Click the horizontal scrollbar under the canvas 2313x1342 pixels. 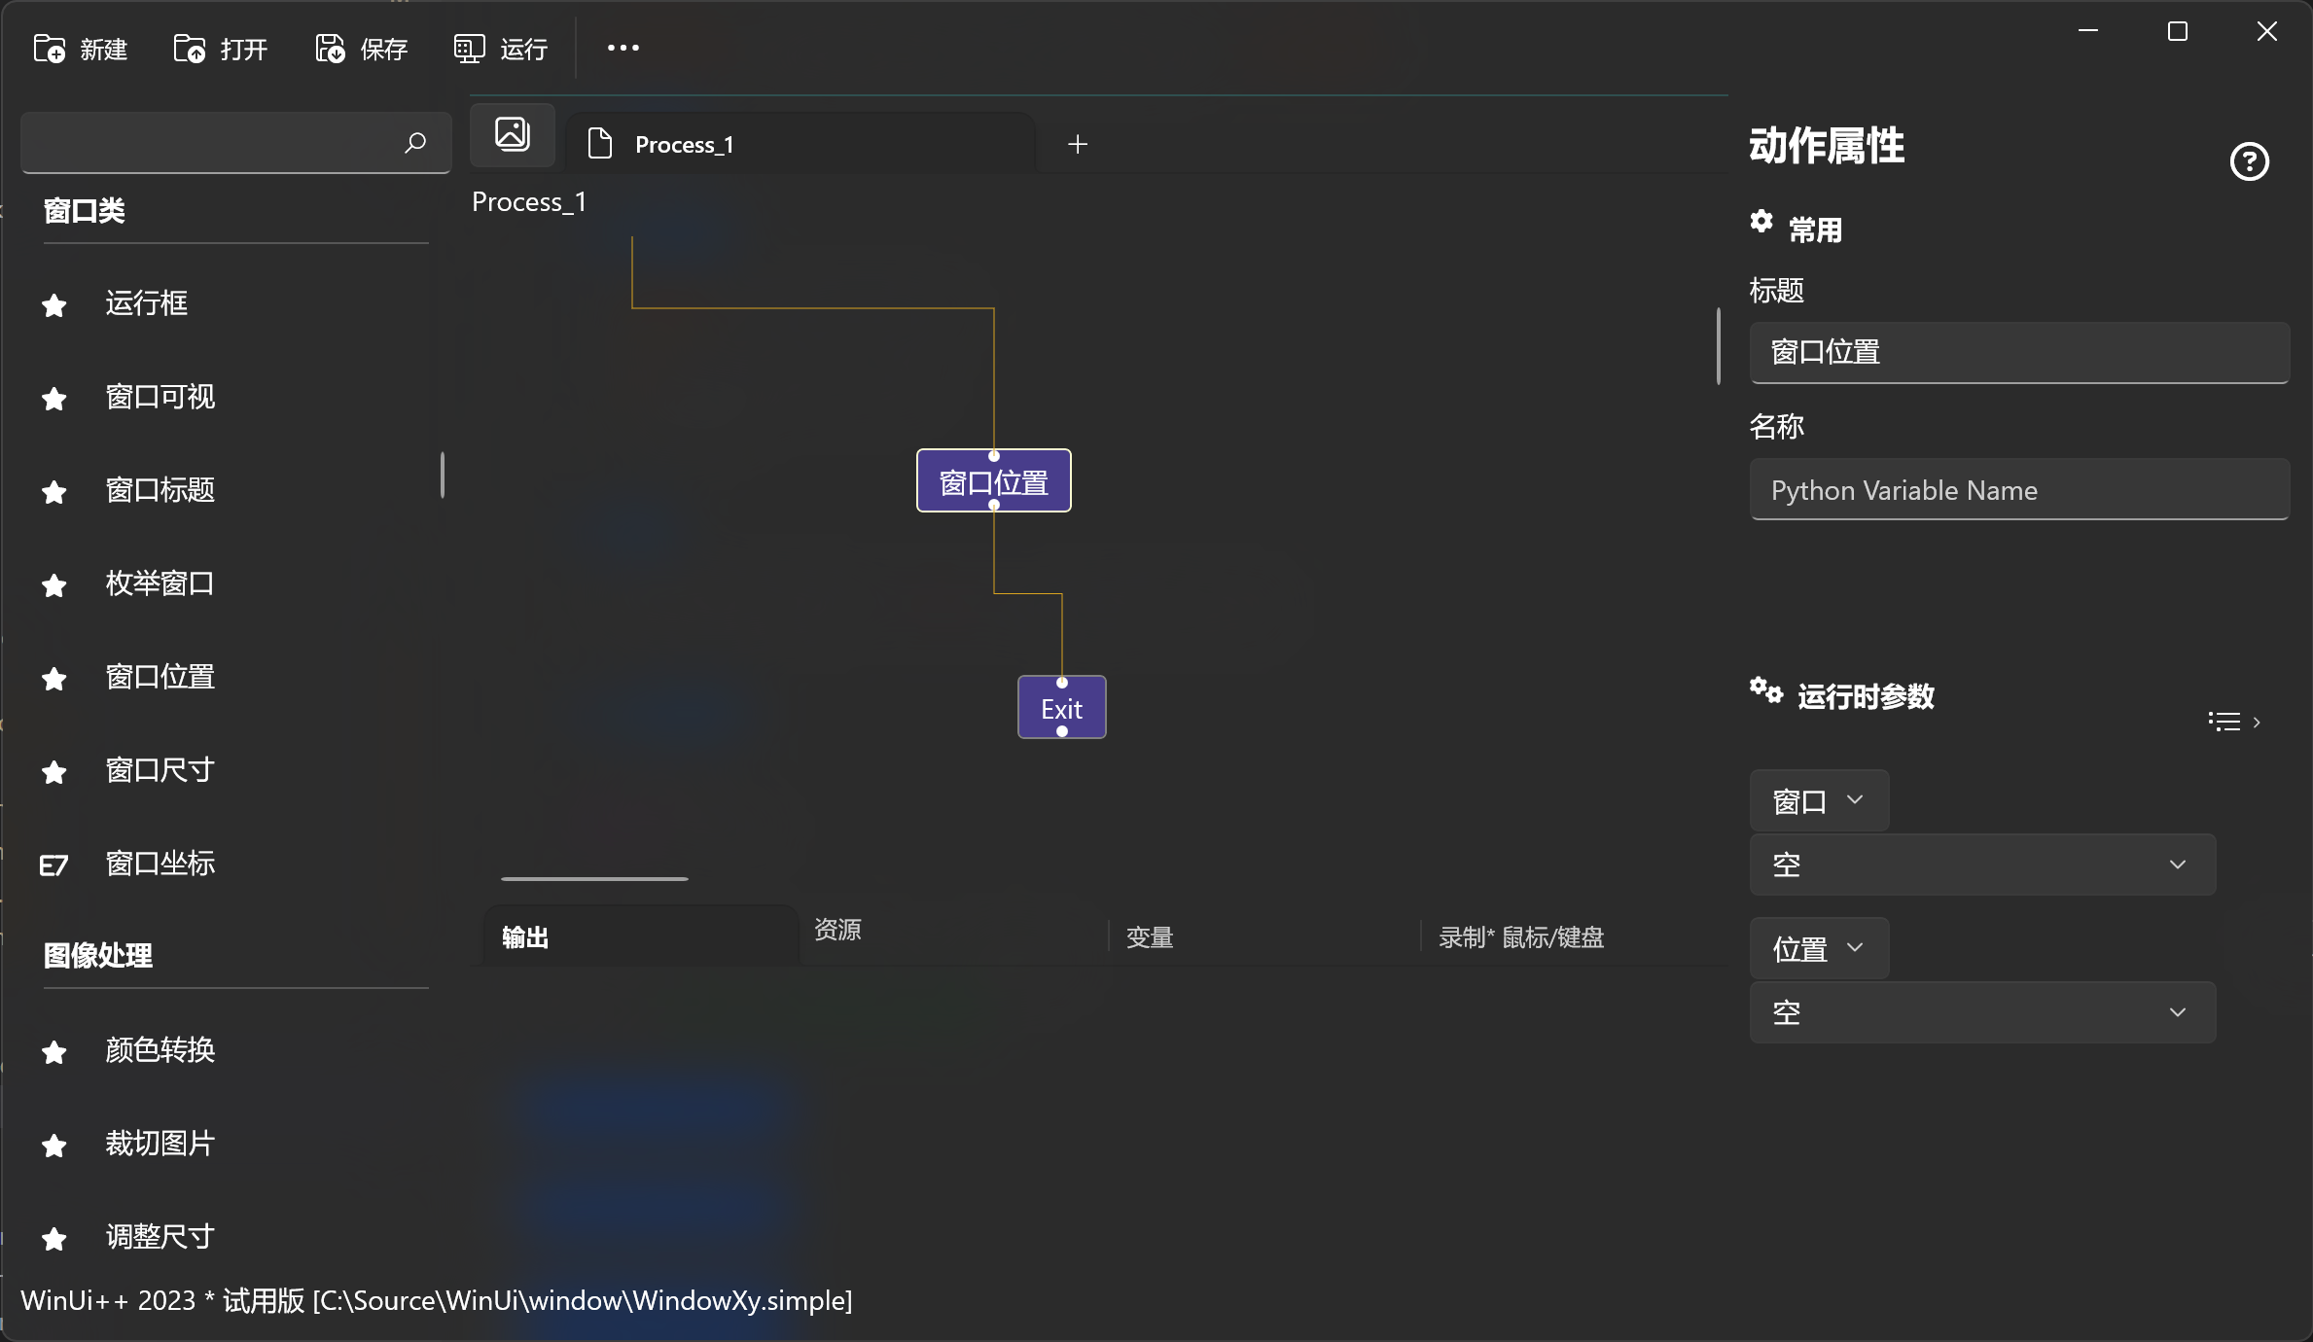(x=594, y=879)
